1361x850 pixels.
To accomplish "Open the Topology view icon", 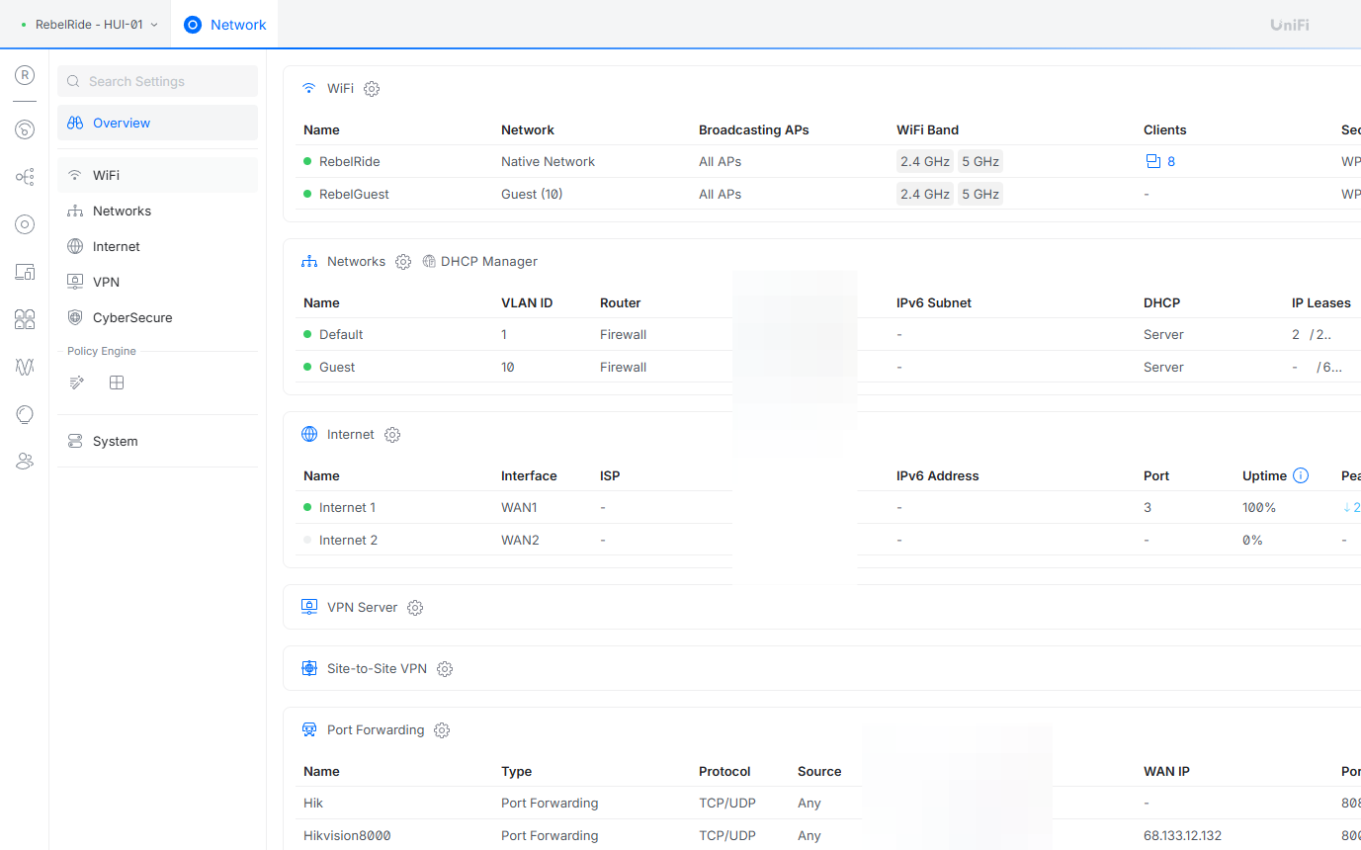I will point(25,177).
